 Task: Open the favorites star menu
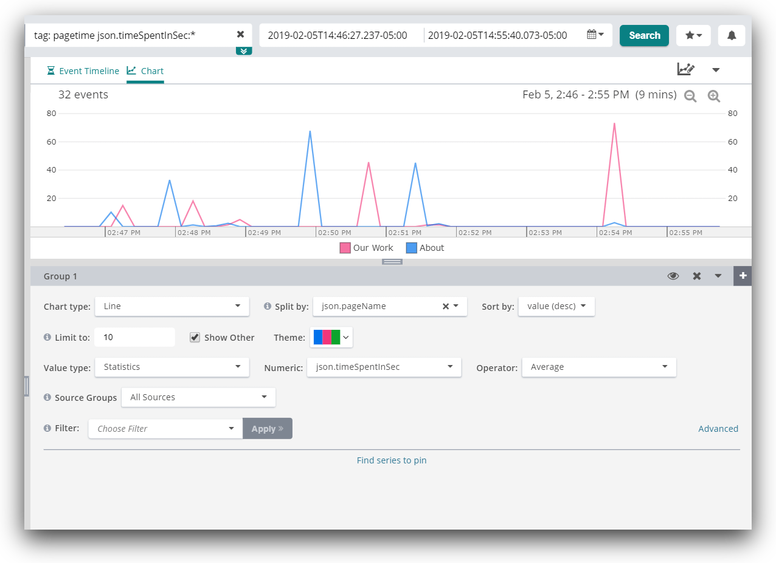[x=693, y=35]
